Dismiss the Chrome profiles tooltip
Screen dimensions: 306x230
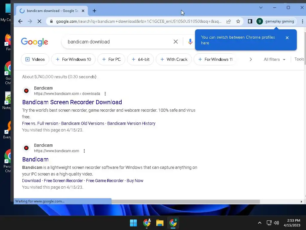(287, 38)
